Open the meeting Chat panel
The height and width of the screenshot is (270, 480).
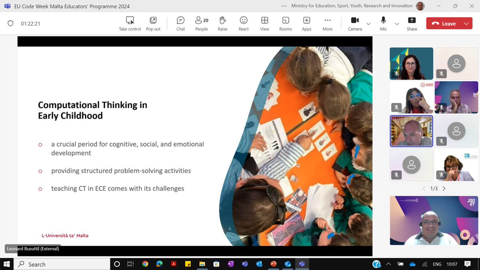(x=180, y=23)
